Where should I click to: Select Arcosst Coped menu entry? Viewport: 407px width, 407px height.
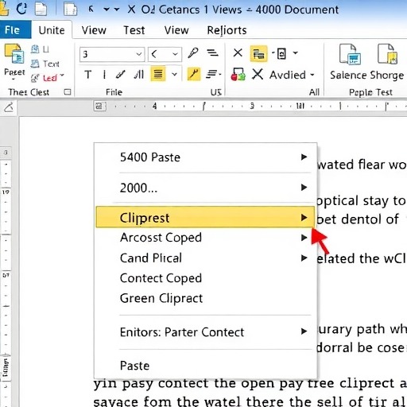coord(205,238)
